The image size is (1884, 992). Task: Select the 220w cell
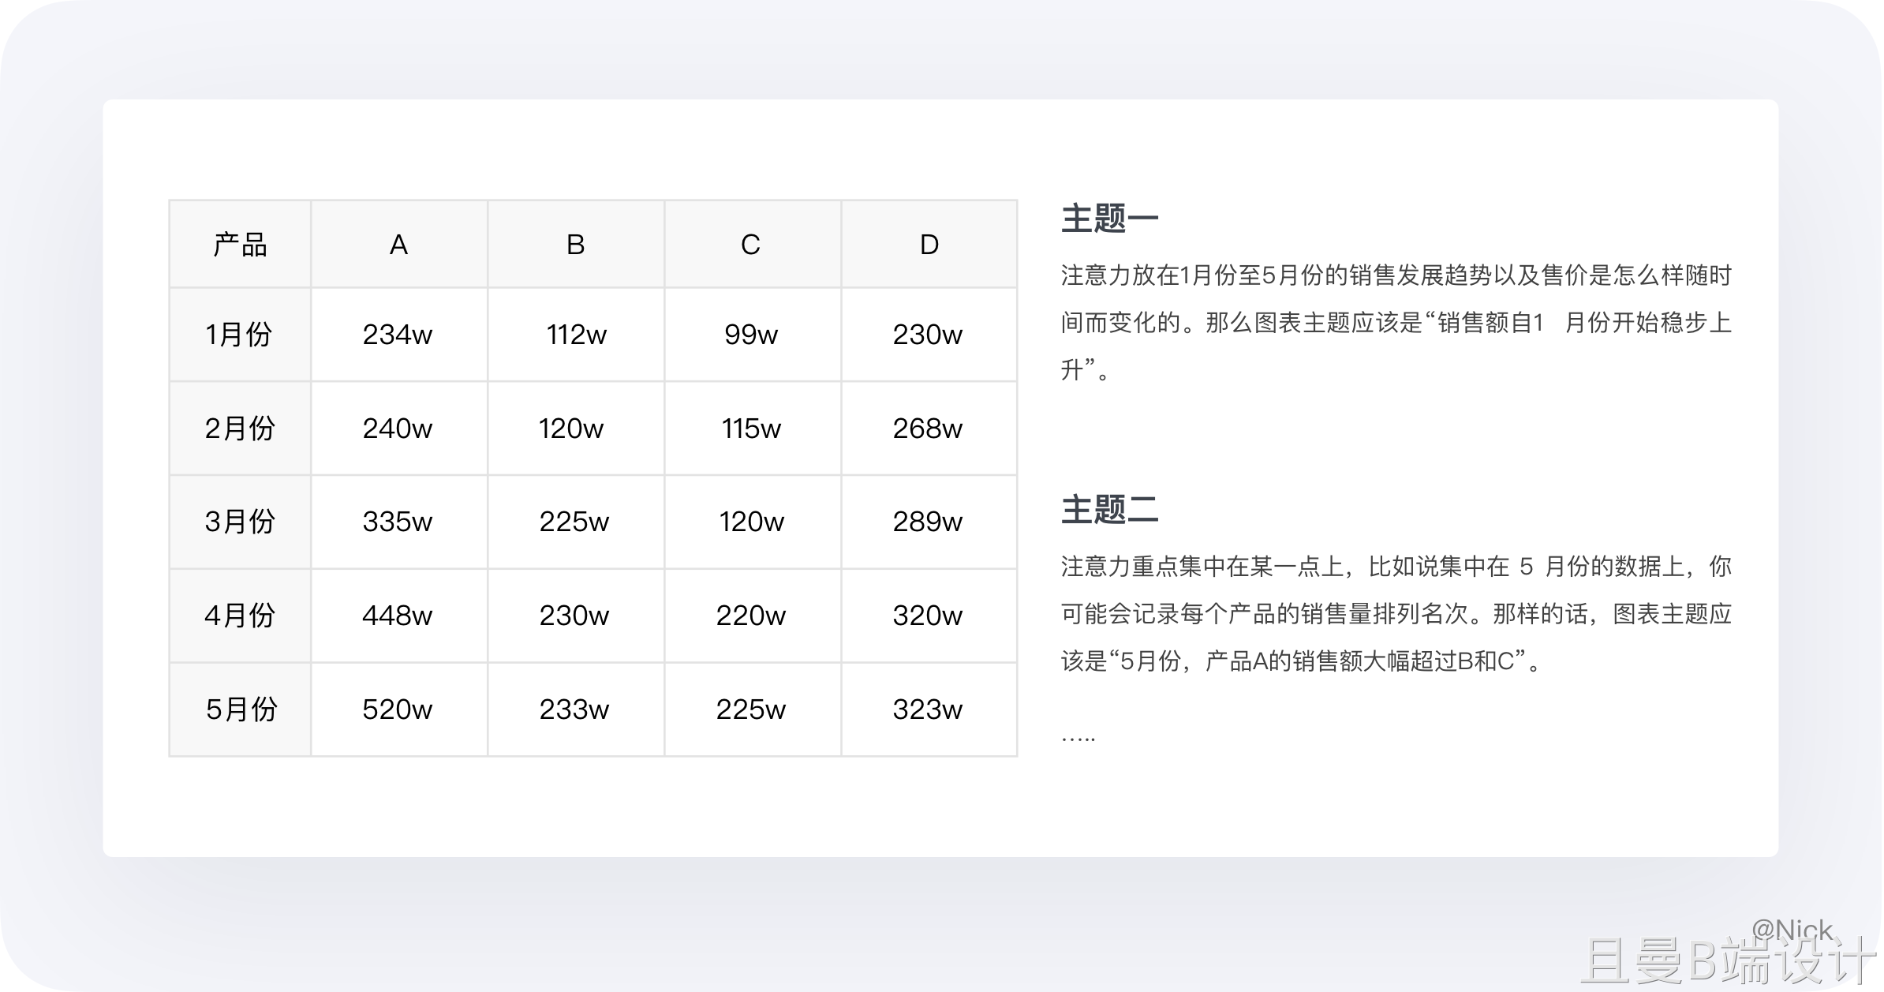point(753,616)
